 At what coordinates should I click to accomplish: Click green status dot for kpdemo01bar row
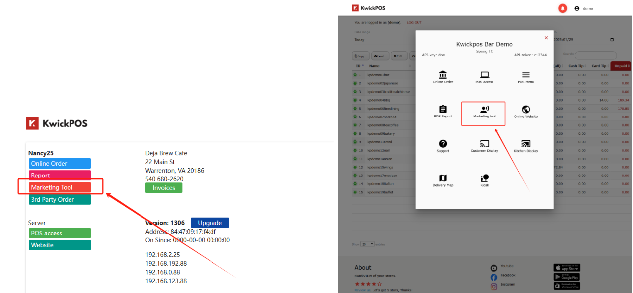[x=355, y=75]
